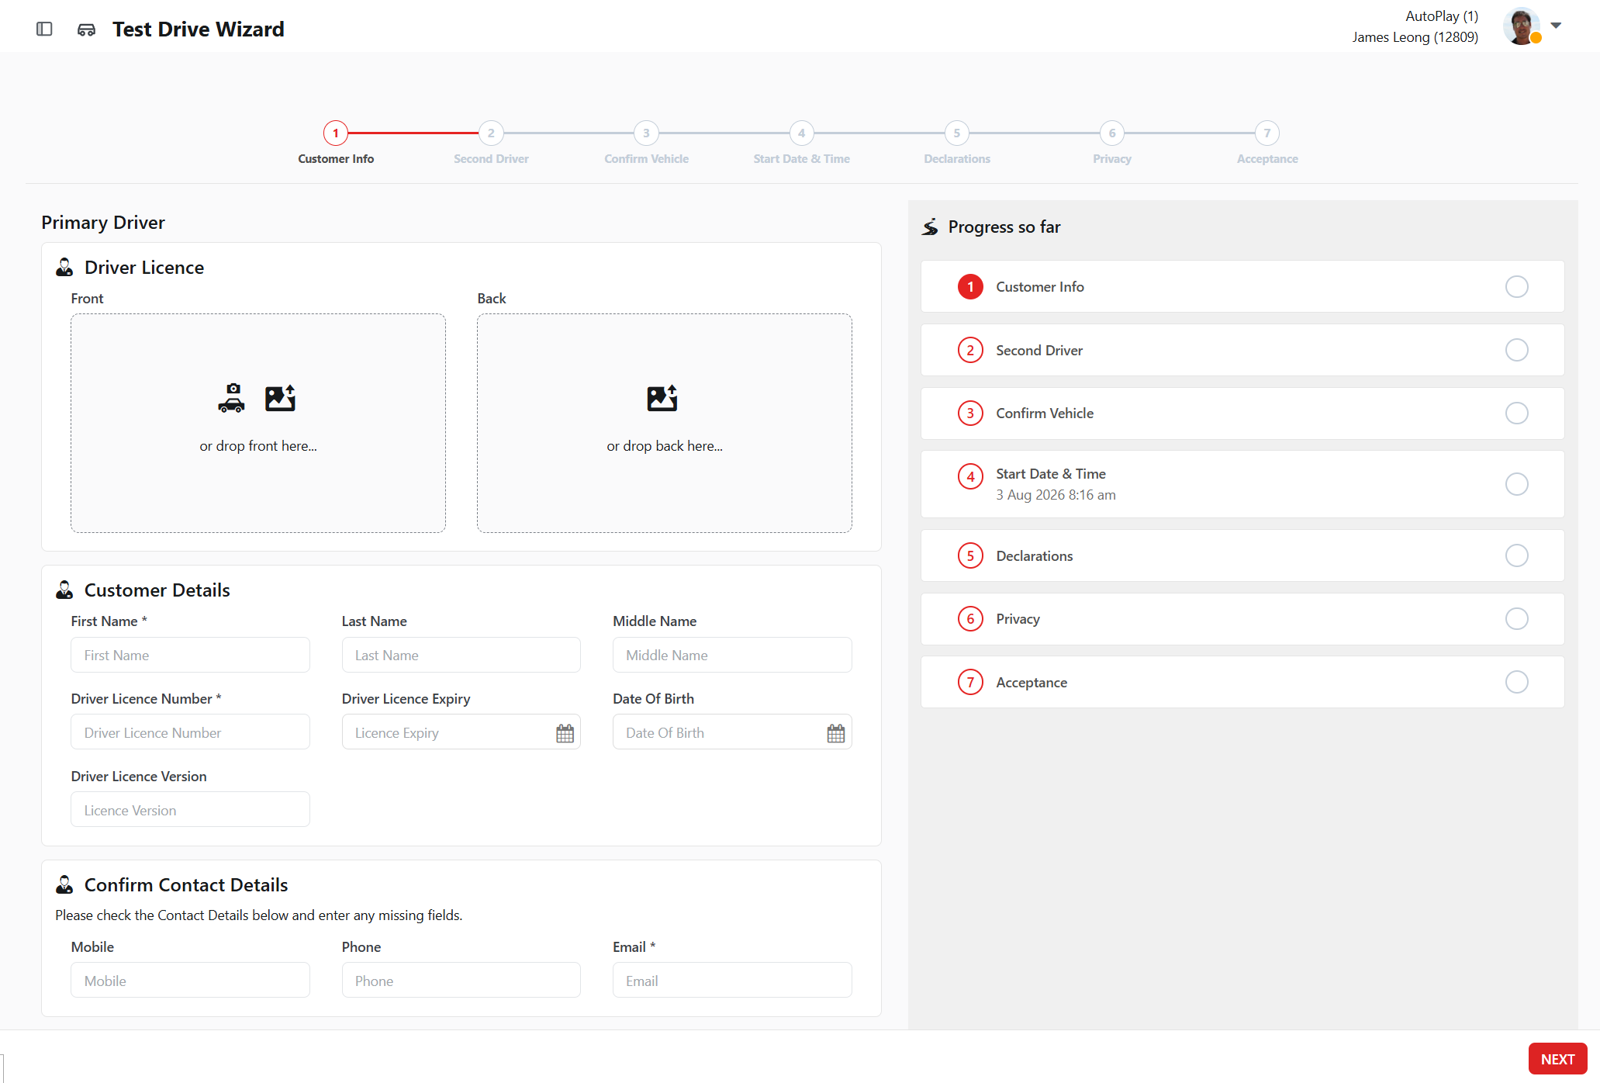Click into the First Name field
Screen dimensions: 1600x1083
[x=190, y=655]
